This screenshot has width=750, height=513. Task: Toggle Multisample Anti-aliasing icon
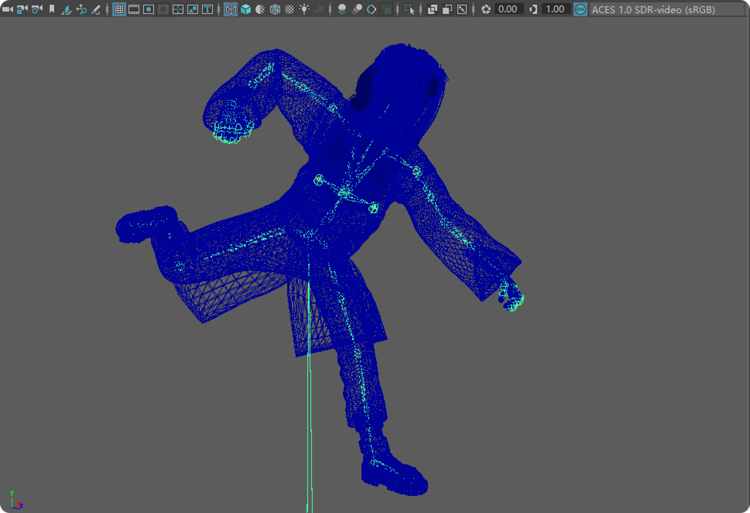tap(371, 9)
